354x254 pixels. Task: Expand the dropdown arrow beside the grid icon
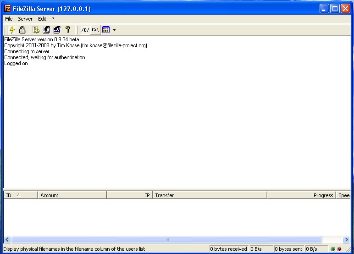point(114,30)
